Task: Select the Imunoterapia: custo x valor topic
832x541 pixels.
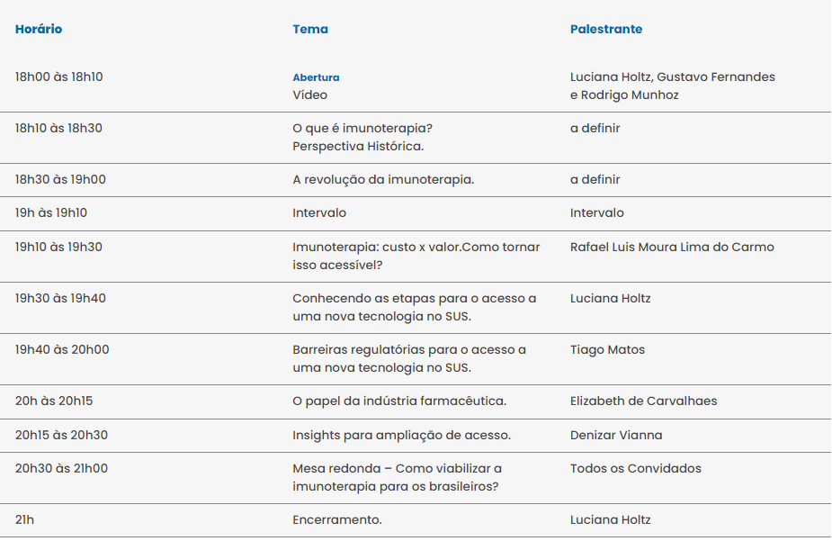Action: click(x=416, y=247)
